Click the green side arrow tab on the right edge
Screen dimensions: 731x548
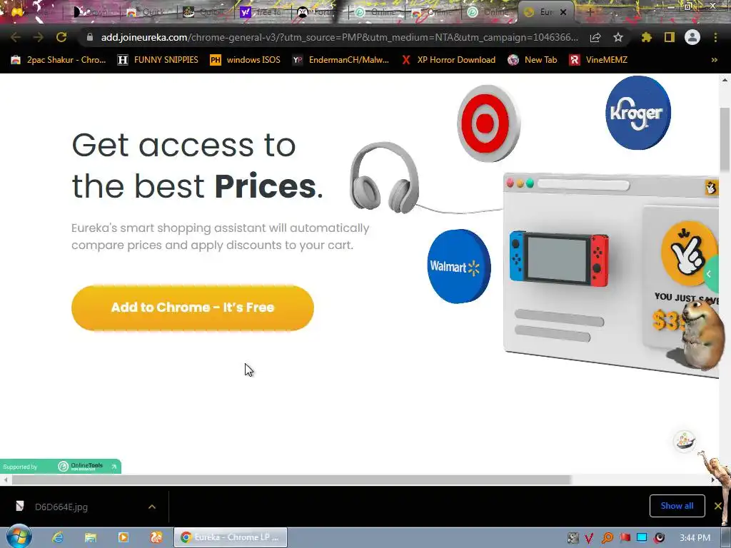(x=710, y=274)
